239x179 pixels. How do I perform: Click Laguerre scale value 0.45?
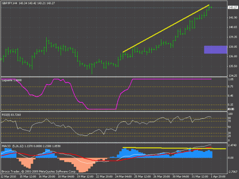231,96
